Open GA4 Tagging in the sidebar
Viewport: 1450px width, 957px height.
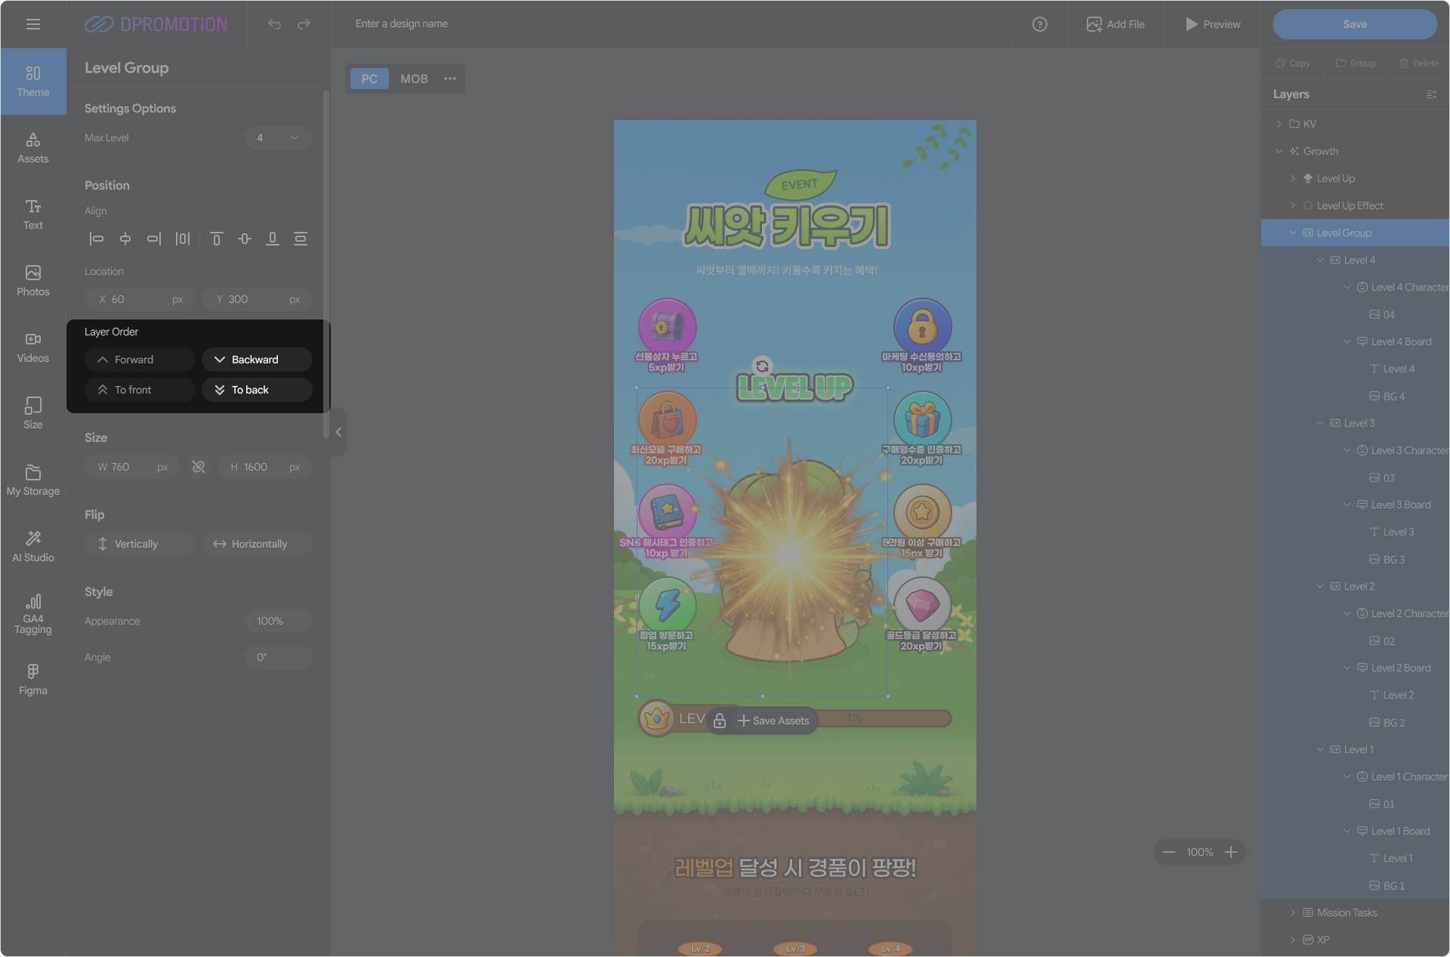[x=33, y=613]
